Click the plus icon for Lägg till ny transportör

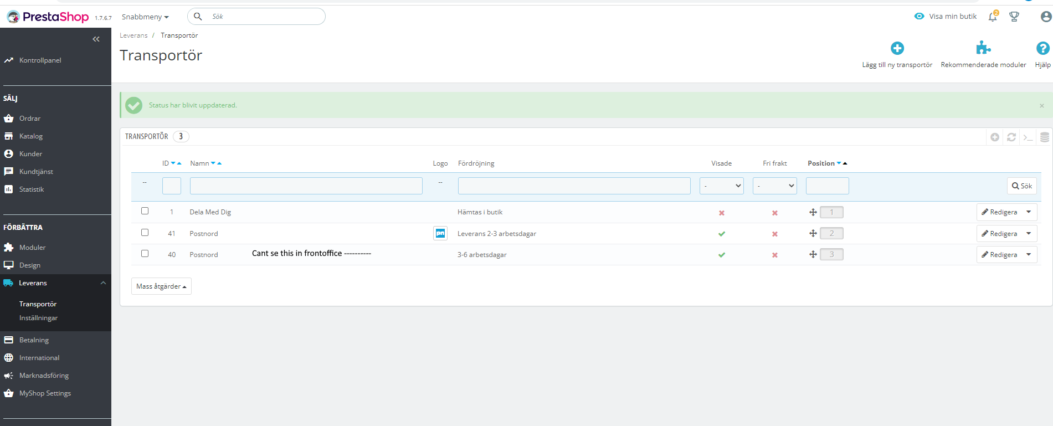coord(897,48)
